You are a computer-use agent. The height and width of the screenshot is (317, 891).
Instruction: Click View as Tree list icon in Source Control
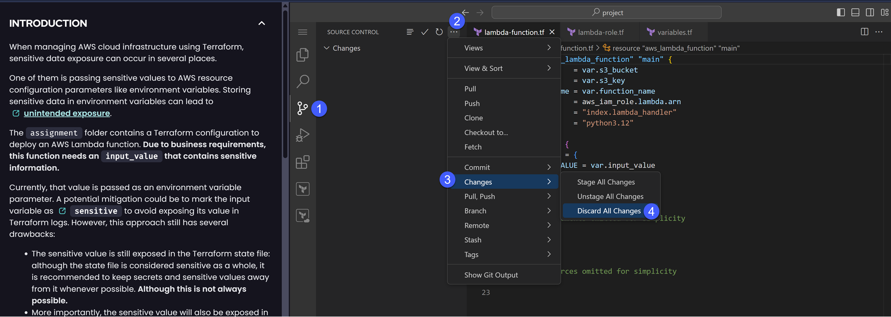coord(410,32)
